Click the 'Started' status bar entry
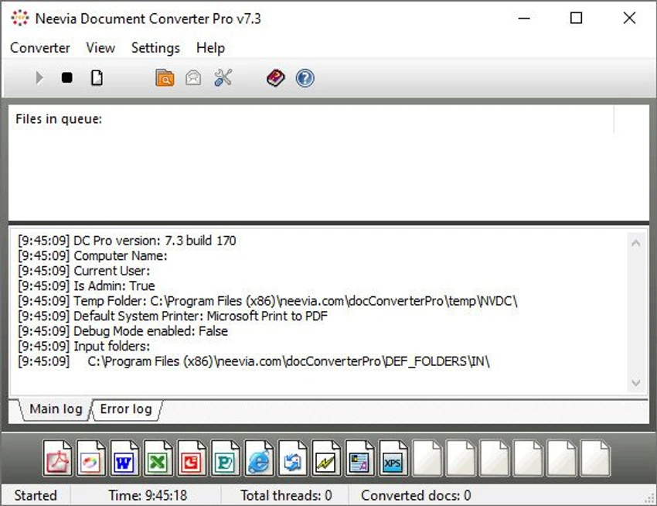Image resolution: width=657 pixels, height=506 pixels. point(36,495)
